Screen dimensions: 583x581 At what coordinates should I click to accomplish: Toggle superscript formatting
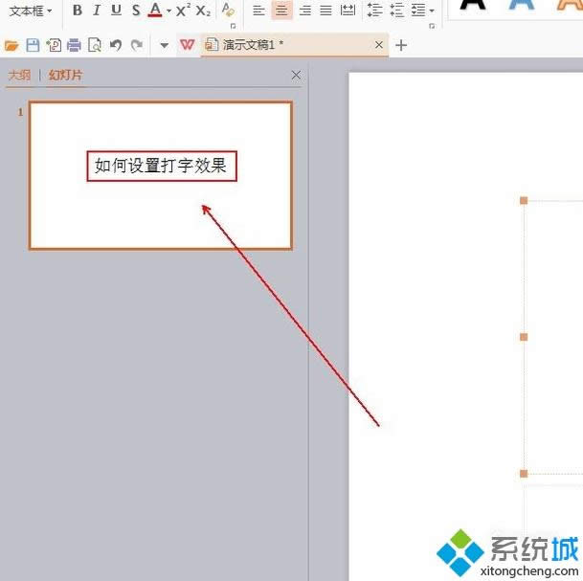point(183,11)
